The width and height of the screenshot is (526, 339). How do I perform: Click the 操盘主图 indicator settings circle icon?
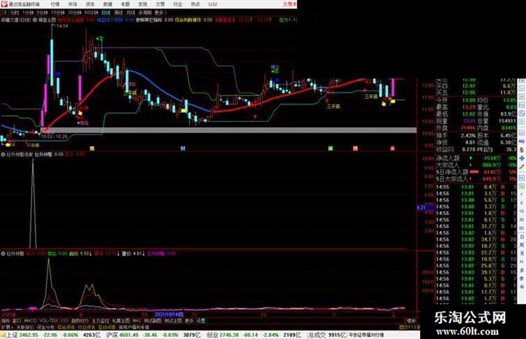[x=35, y=20]
